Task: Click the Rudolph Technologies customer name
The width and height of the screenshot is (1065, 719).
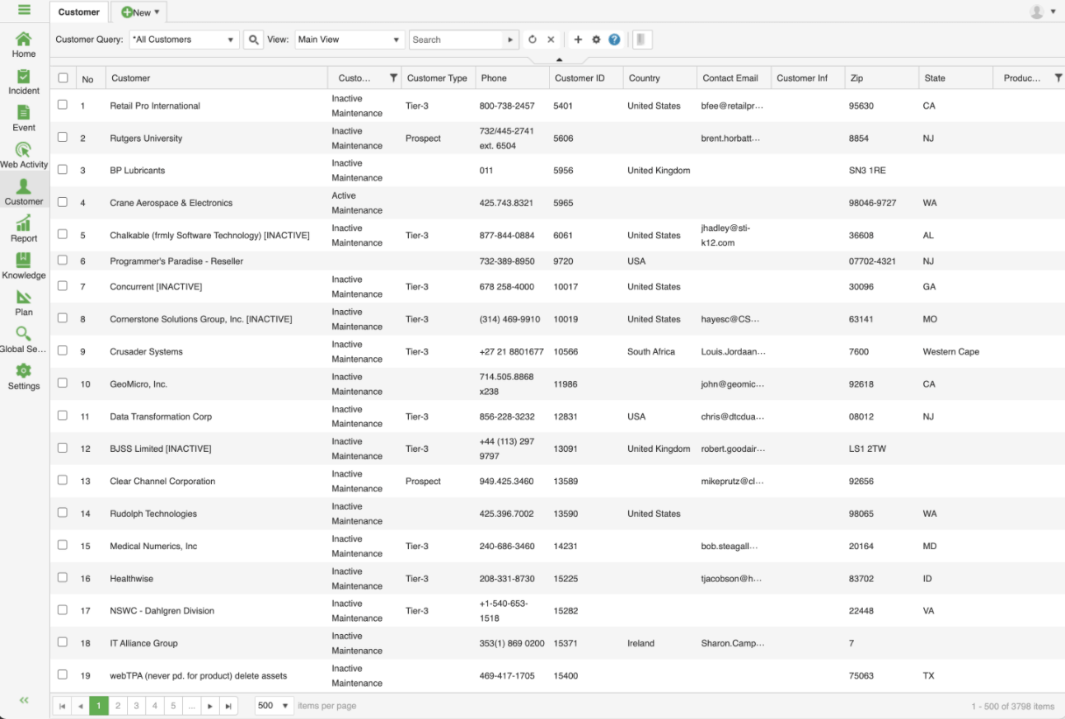Action: (153, 514)
